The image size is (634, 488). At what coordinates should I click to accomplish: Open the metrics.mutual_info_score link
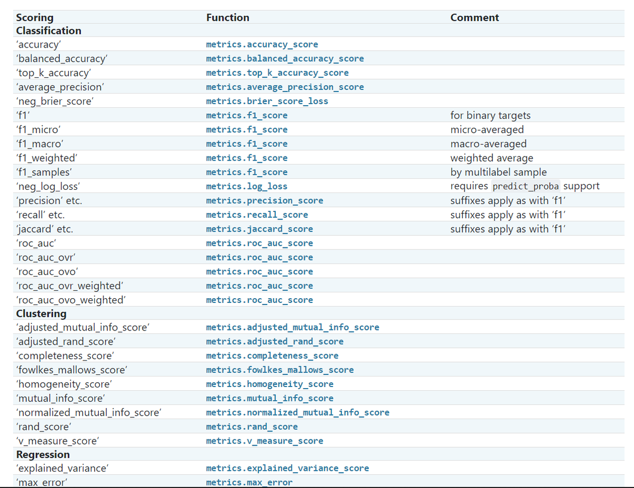(x=269, y=399)
